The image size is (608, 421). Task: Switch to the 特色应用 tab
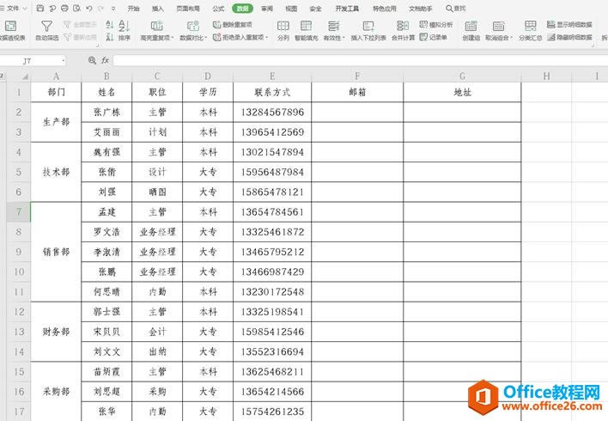(384, 8)
